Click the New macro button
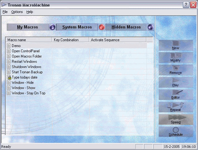Image resolution: width=198 pixels, height=150 pixels. point(176,45)
